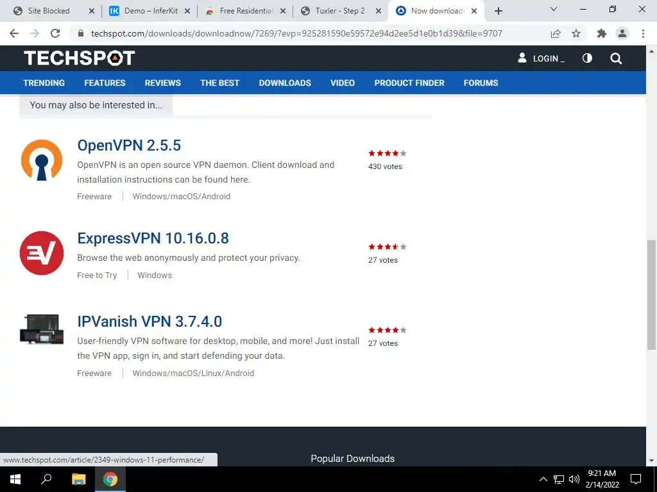657x492 pixels.
Task: Go to DOWNLOADS section
Action: (285, 83)
